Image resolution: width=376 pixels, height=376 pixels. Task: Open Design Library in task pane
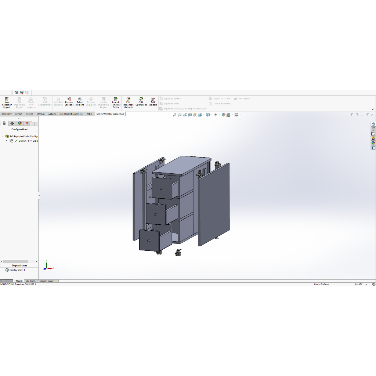373,129
